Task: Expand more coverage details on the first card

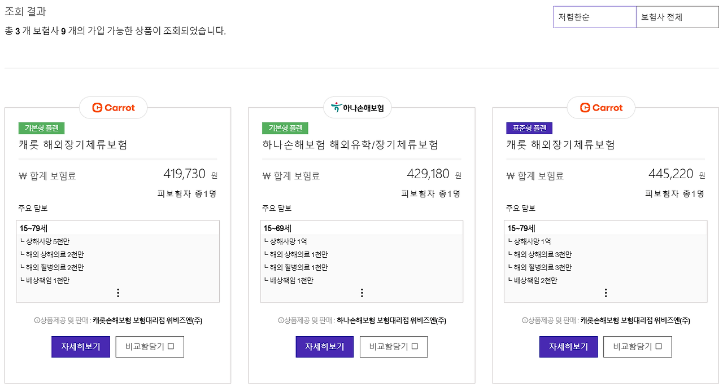Action: 117,293
